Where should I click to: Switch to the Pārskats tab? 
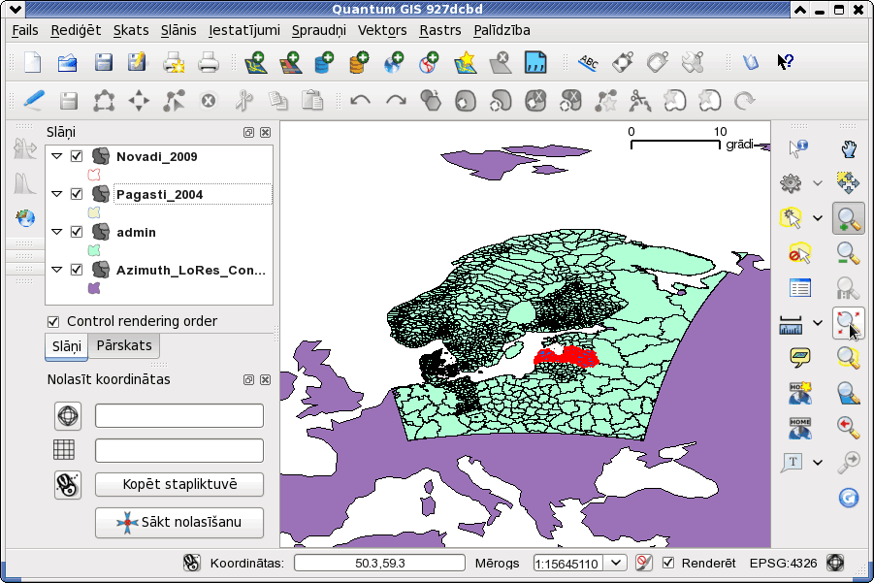pos(124,345)
